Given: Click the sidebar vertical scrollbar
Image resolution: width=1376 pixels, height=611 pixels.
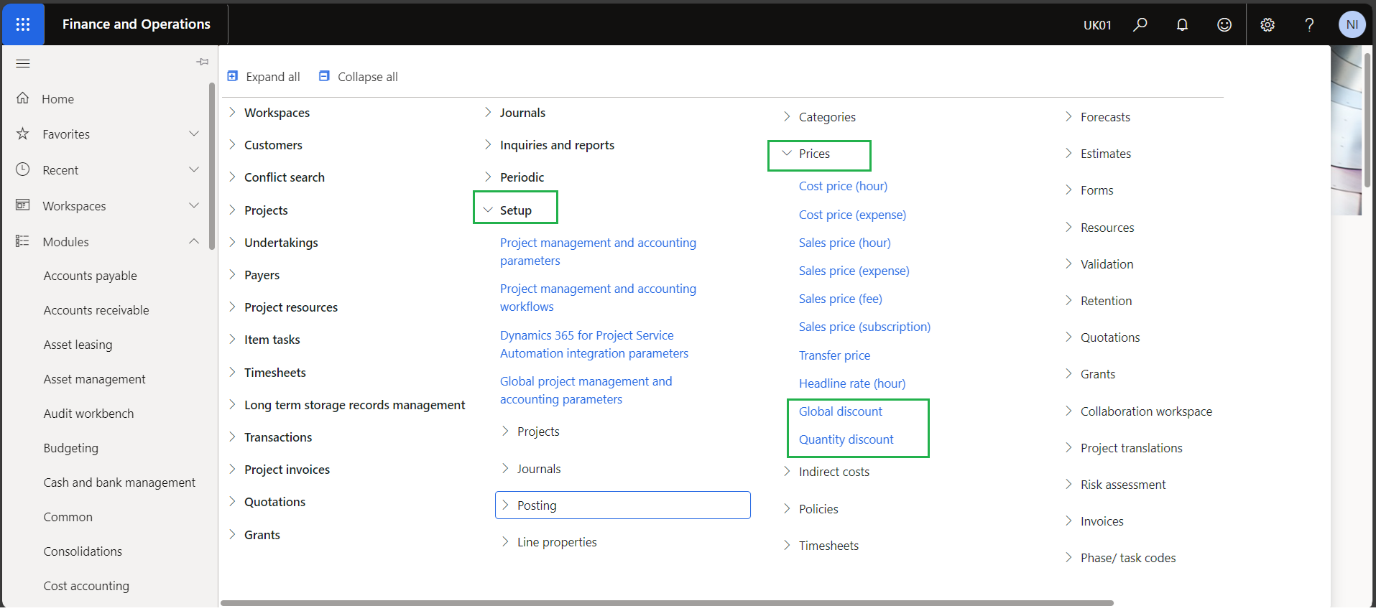Looking at the screenshot, I should point(212,167).
